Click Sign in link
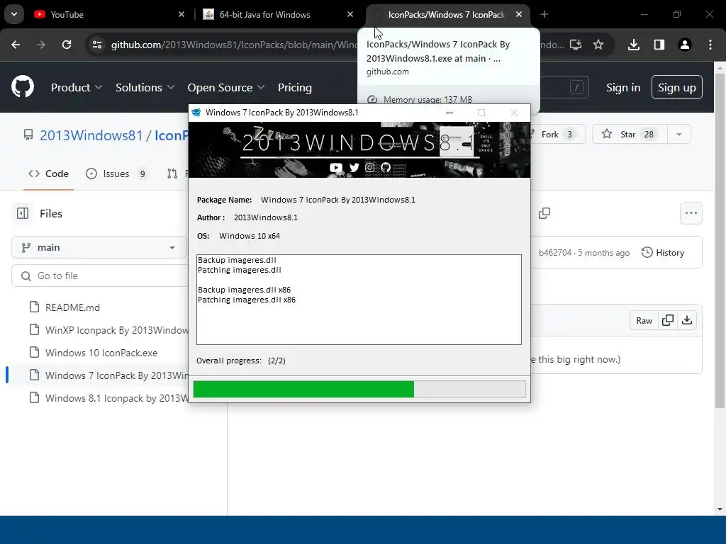 click(623, 87)
